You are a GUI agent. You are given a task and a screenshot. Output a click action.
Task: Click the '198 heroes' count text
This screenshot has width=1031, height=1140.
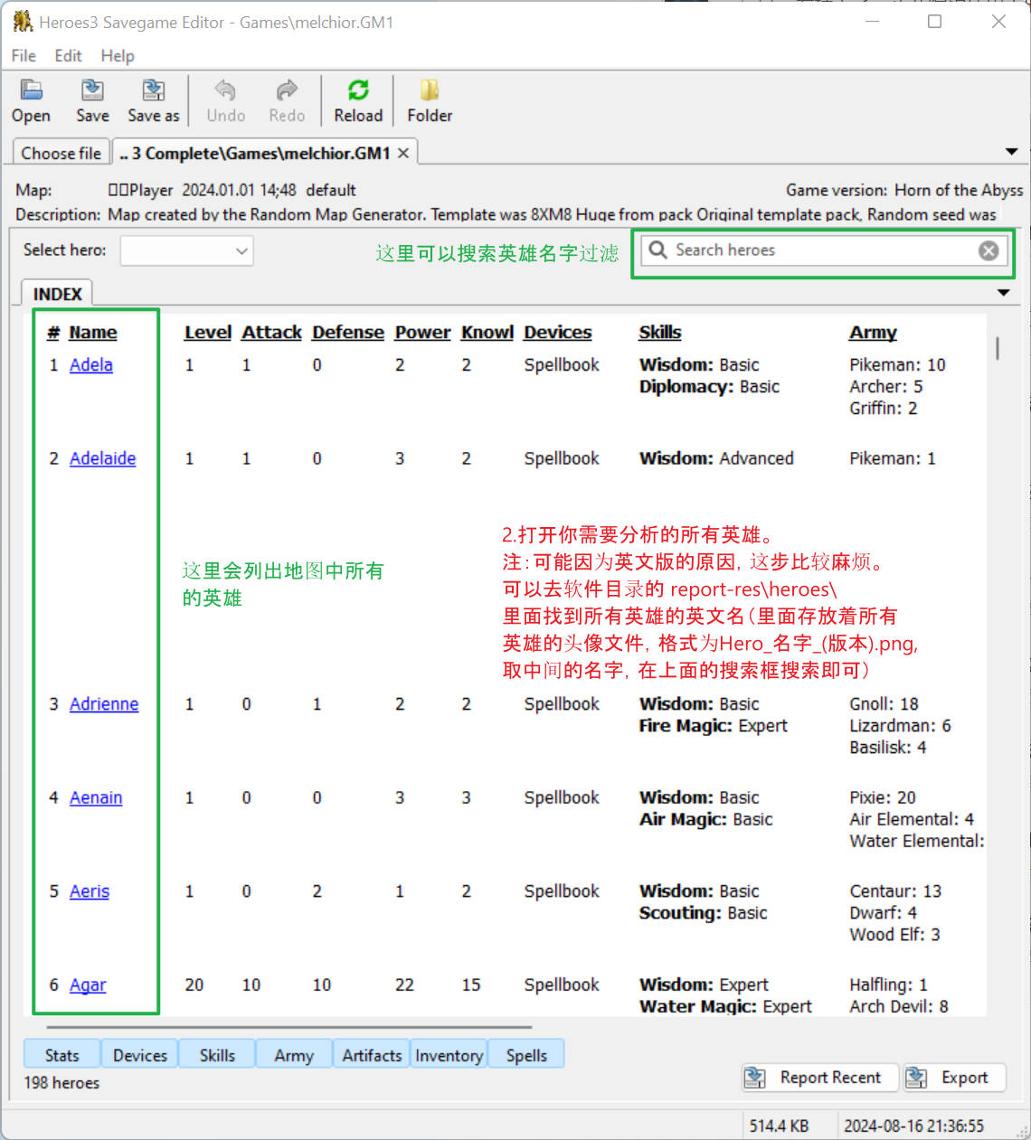[61, 1083]
